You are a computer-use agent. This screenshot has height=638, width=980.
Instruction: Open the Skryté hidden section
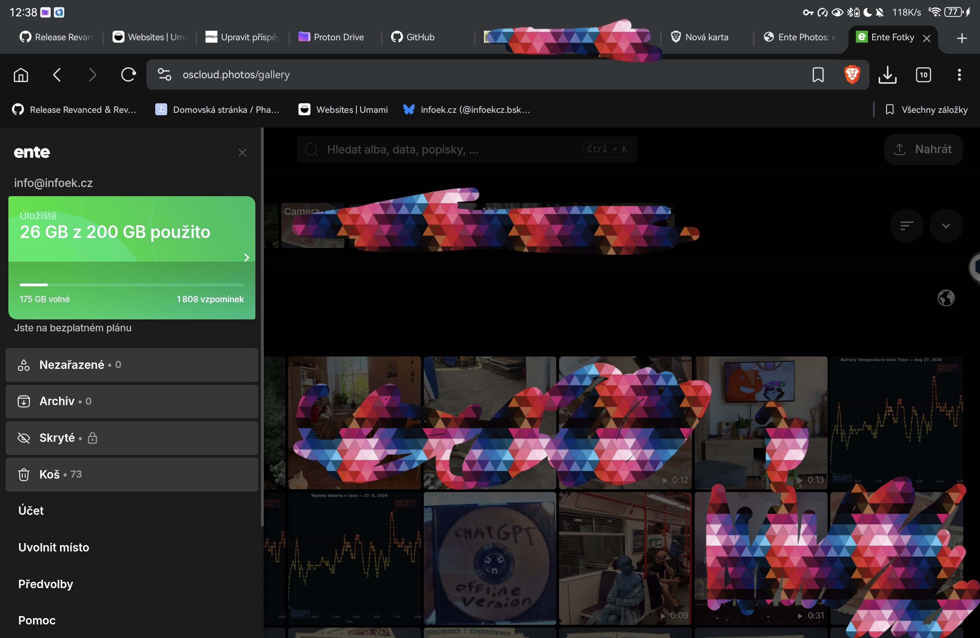tap(132, 438)
